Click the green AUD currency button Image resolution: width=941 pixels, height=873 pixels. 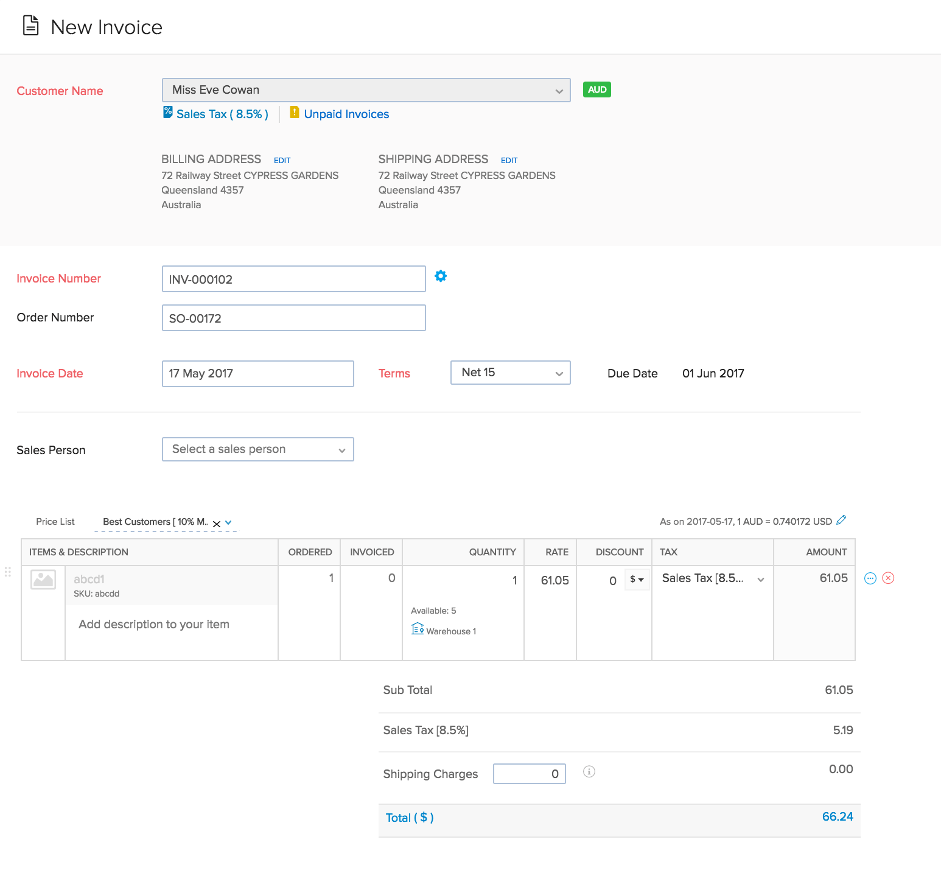(596, 89)
